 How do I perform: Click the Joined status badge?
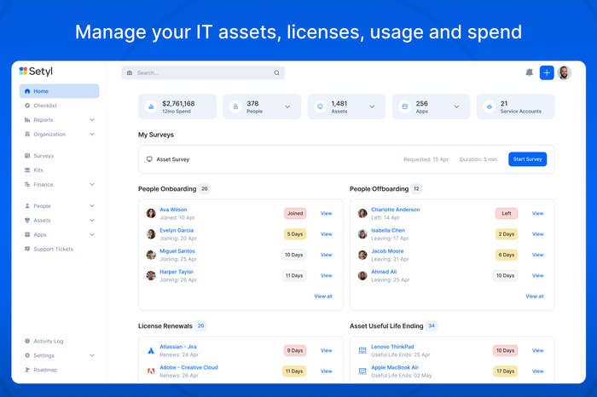(295, 213)
